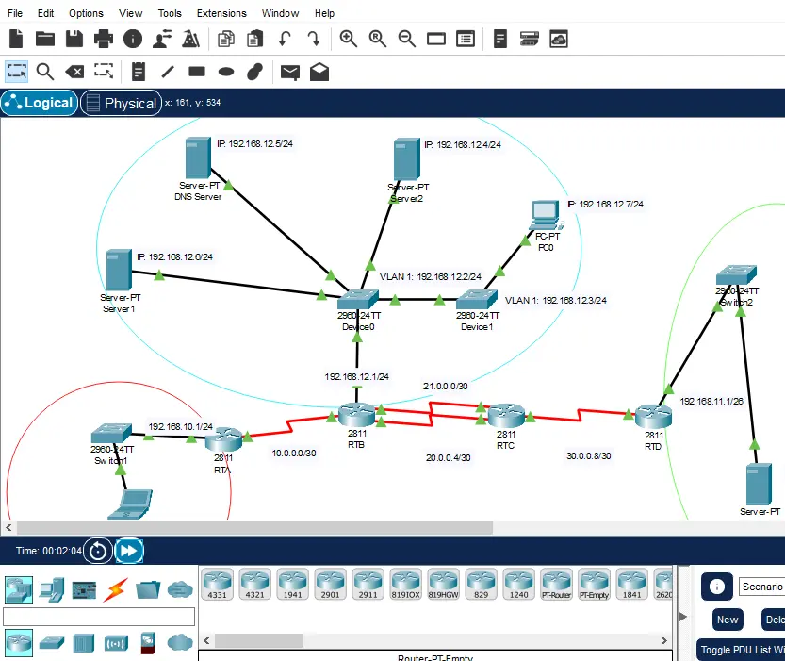Toggle the PDU List Window
785x661 pixels.
tap(741, 650)
